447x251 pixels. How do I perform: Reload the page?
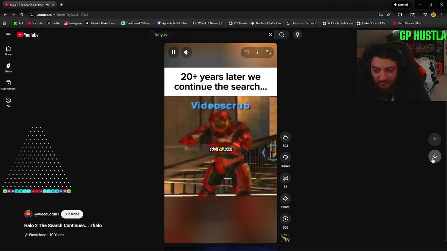coord(22,15)
